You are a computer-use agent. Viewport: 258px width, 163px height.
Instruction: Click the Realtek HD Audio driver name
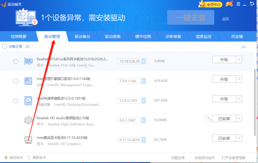click(x=63, y=118)
